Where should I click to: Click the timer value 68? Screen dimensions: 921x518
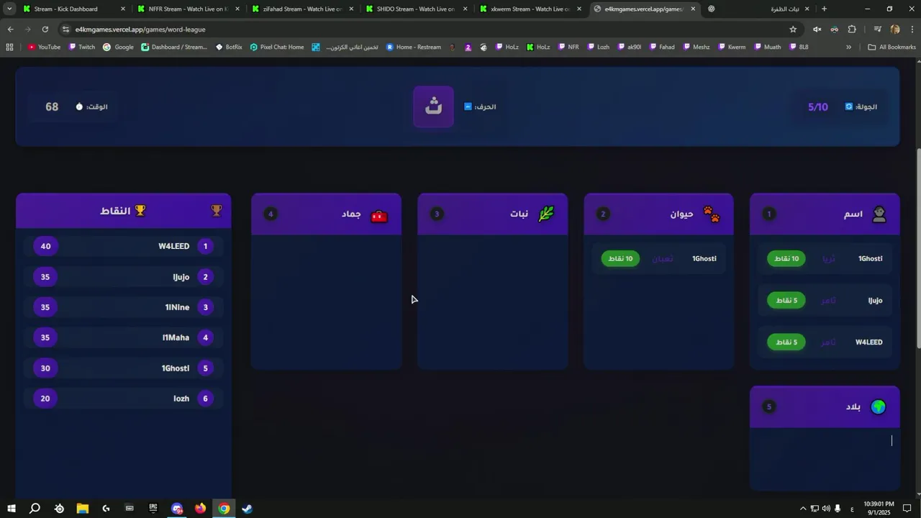[52, 107]
